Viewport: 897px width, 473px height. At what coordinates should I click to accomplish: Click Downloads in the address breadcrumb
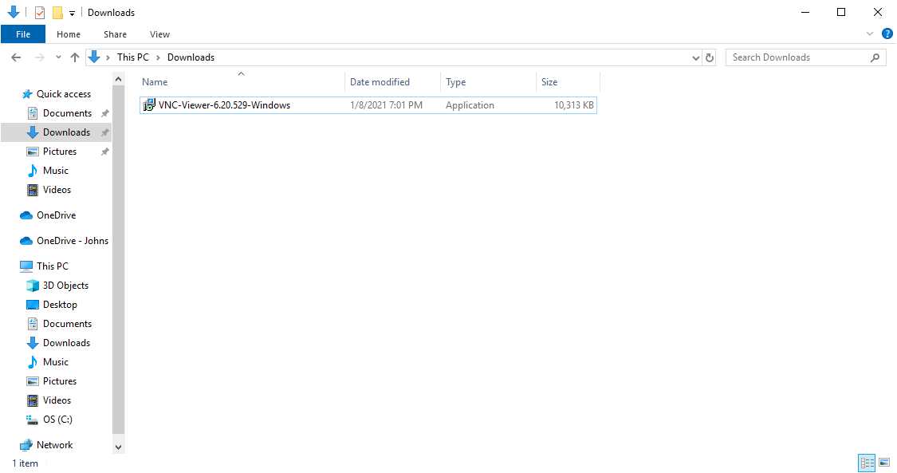[191, 57]
